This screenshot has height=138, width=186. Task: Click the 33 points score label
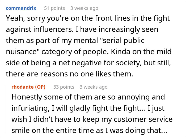(x=64, y=87)
